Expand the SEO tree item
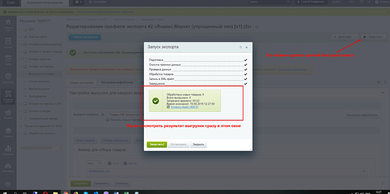Image resolution: width=390 pixels, height=194 pixels. [x=21, y=29]
